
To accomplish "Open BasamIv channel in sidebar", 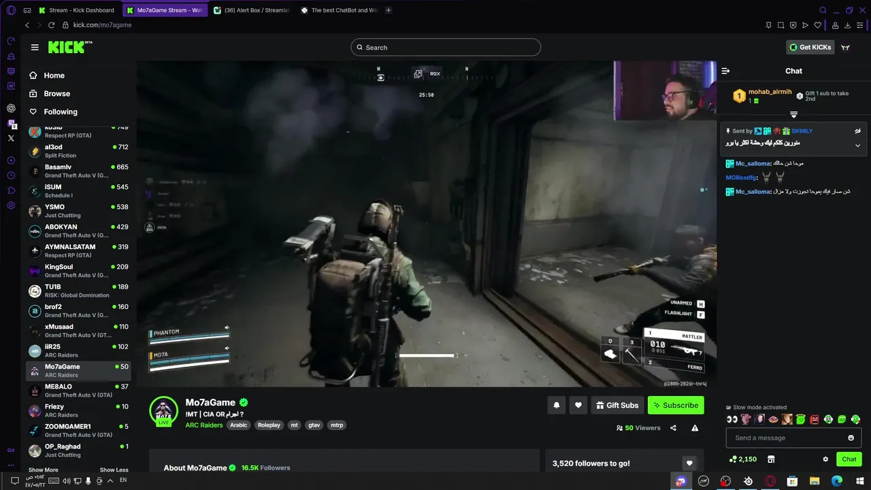I will click(x=79, y=171).
